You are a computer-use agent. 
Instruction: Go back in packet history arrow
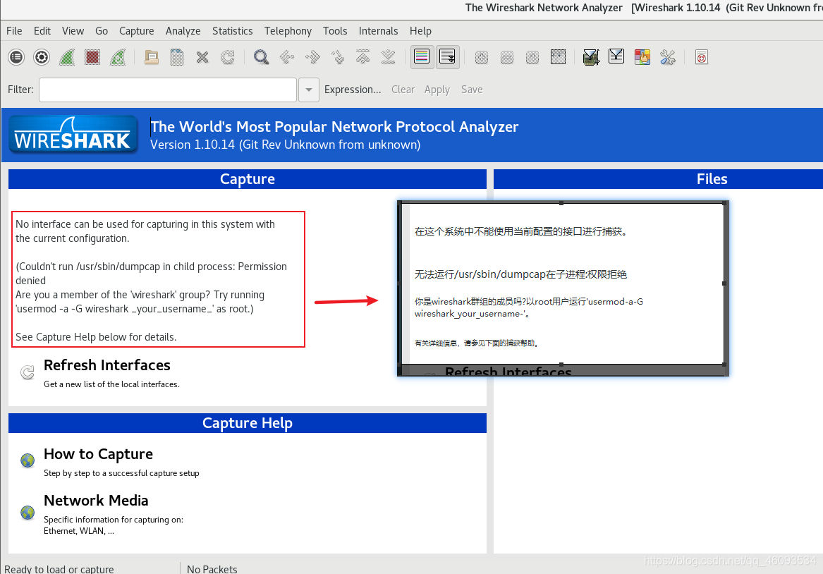coord(286,56)
